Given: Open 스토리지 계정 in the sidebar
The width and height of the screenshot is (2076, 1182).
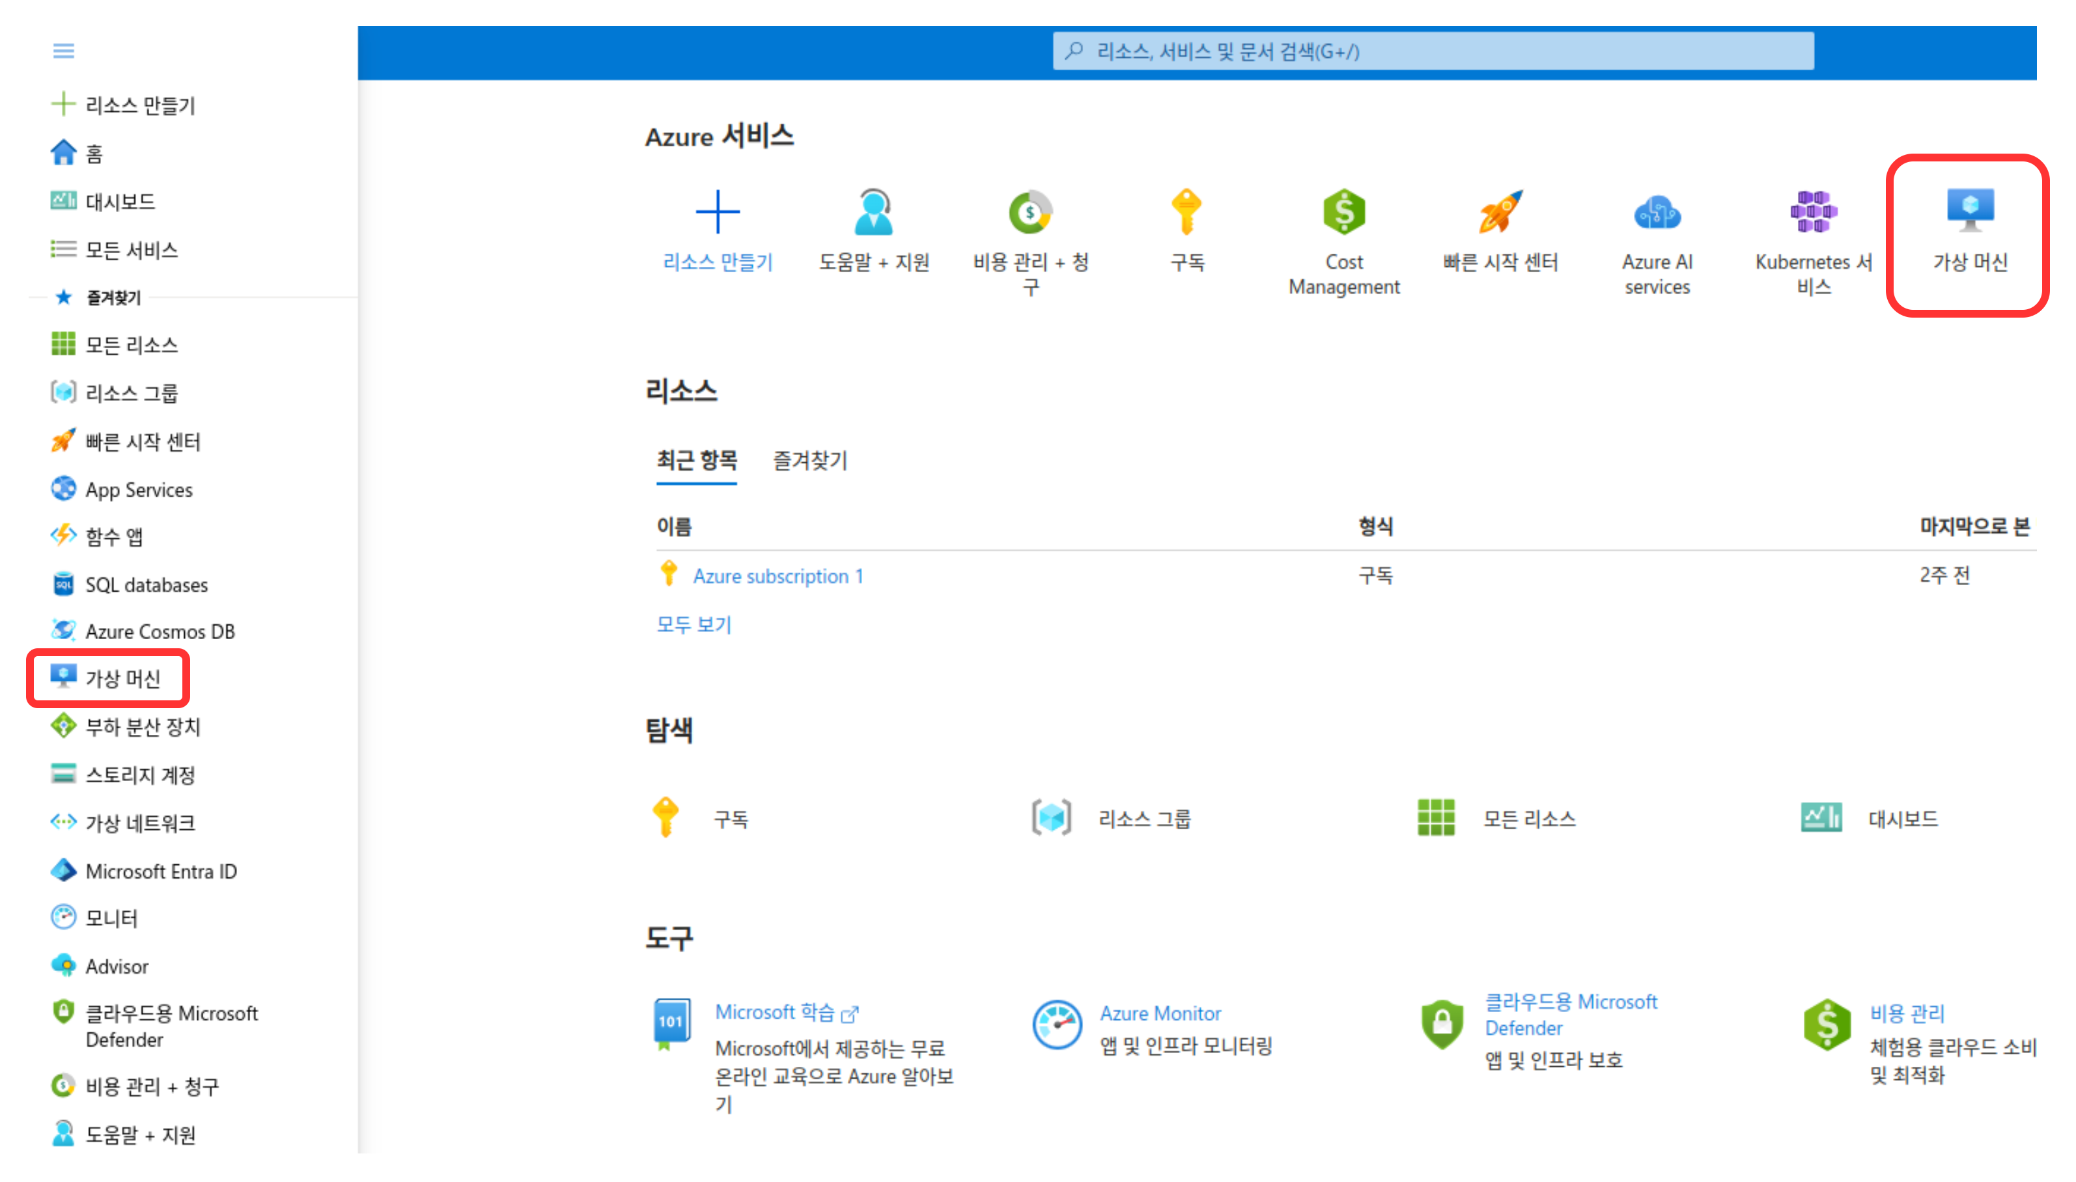Looking at the screenshot, I should click(x=124, y=774).
